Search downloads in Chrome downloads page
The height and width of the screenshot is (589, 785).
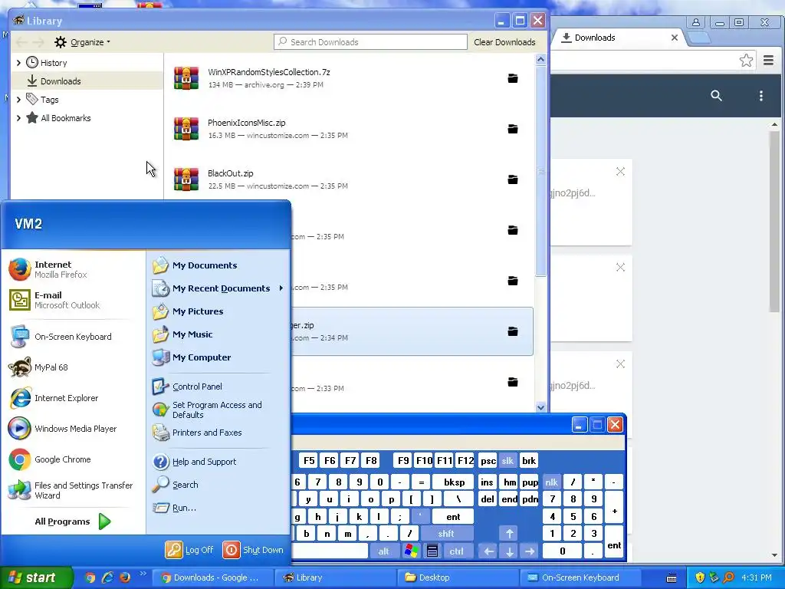(x=717, y=96)
